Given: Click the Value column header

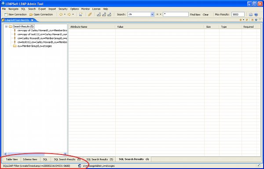Looking at the screenshot, I should click(160, 26).
